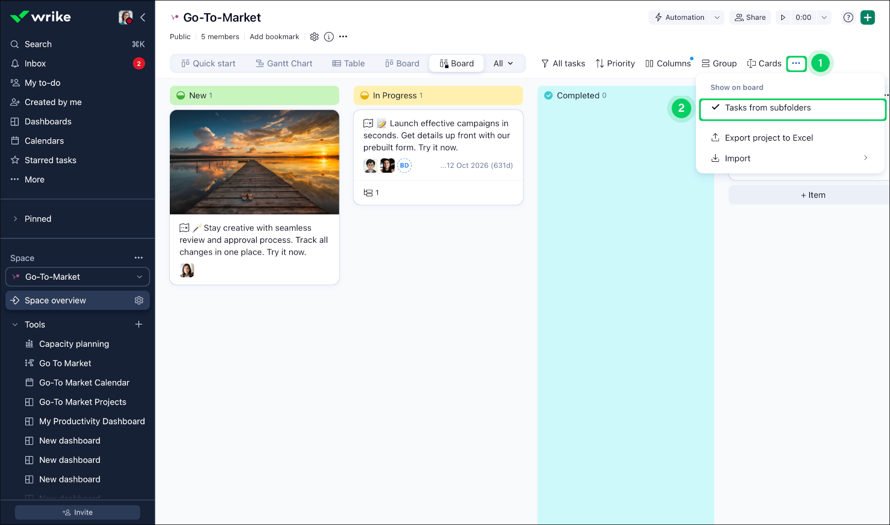Open the sunset pier card thumbnail
890x525 pixels.
click(254, 162)
